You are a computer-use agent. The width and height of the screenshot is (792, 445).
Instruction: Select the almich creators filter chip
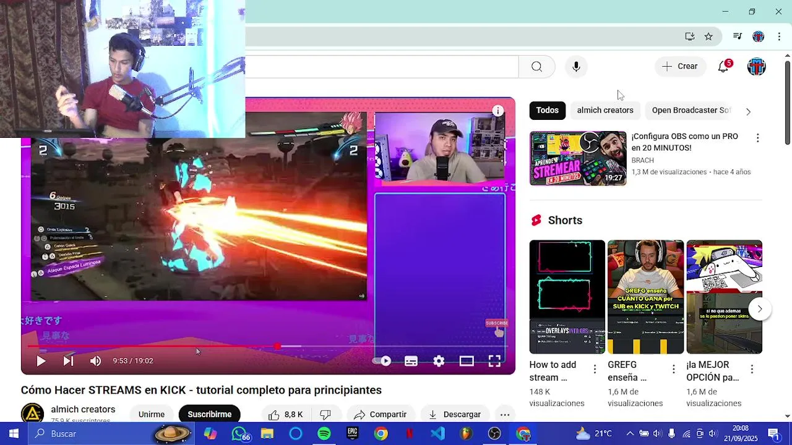pos(605,110)
